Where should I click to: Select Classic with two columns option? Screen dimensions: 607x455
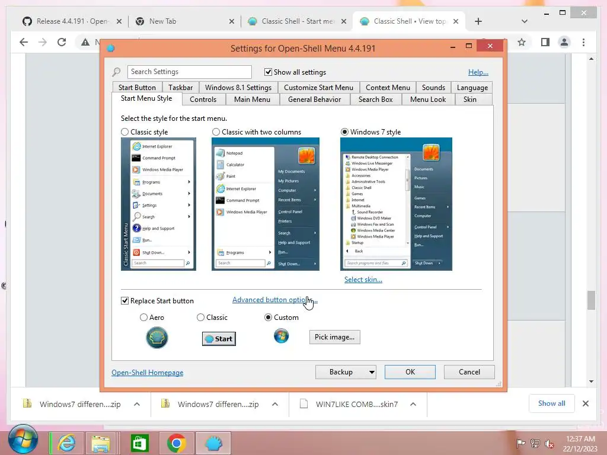[x=216, y=132]
